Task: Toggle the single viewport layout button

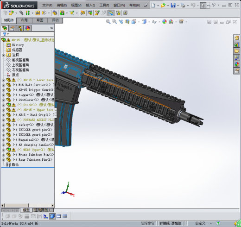Action: pyautogui.click(x=59, y=216)
